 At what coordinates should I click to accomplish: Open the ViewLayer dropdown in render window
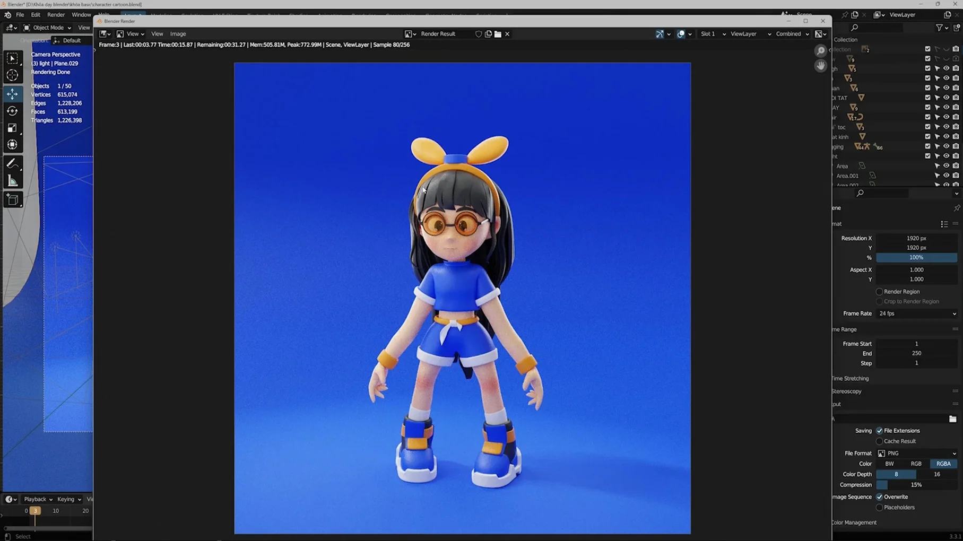pos(750,34)
